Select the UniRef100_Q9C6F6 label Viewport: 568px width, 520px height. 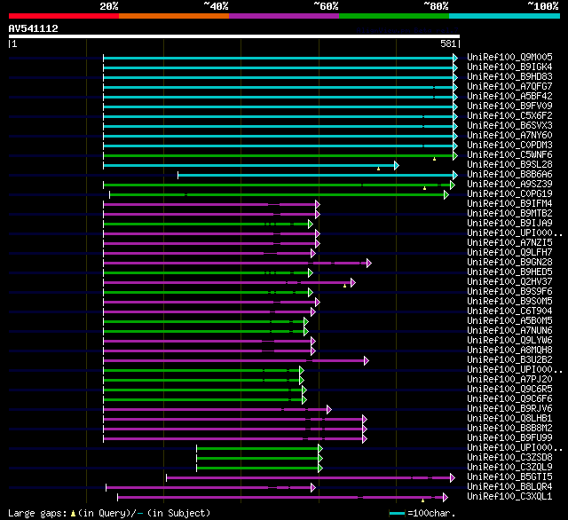coord(509,399)
